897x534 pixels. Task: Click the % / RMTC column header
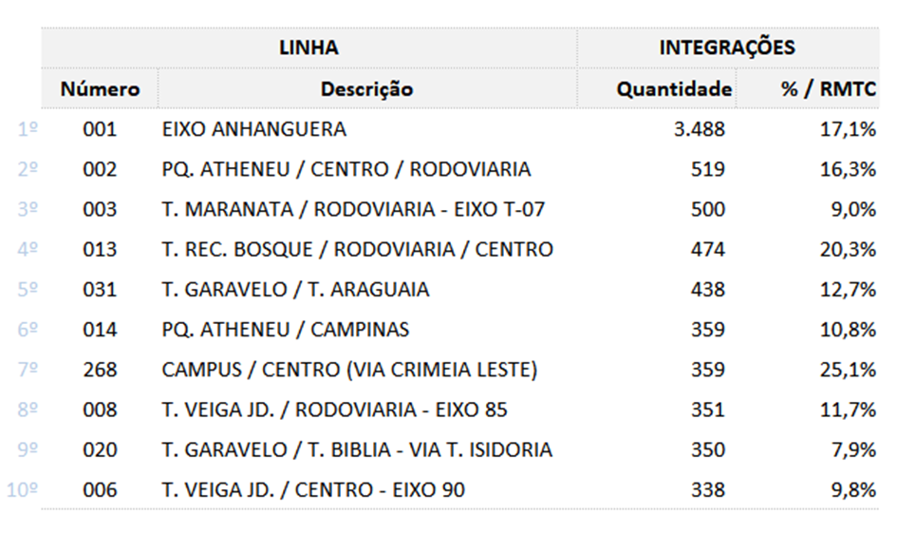pos(829,88)
